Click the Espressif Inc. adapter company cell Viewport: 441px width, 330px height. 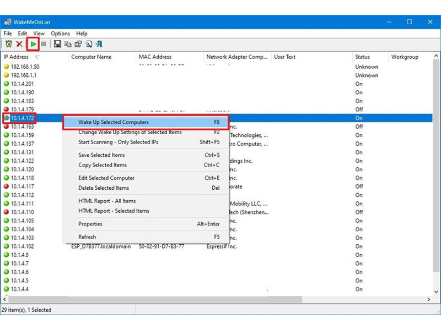pyautogui.click(x=222, y=246)
